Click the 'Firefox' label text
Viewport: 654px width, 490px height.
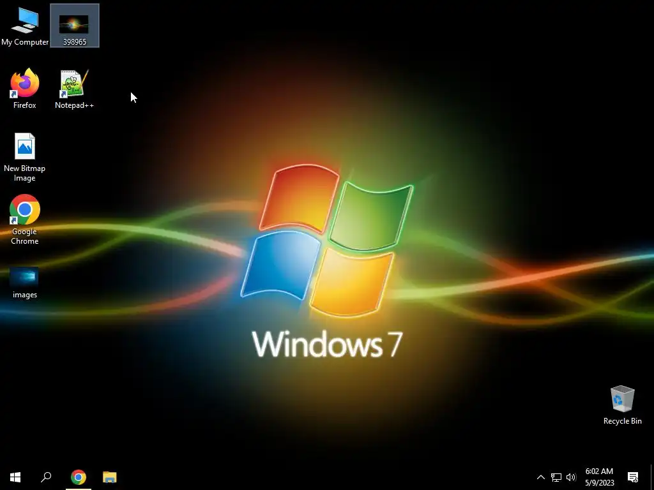coord(25,105)
